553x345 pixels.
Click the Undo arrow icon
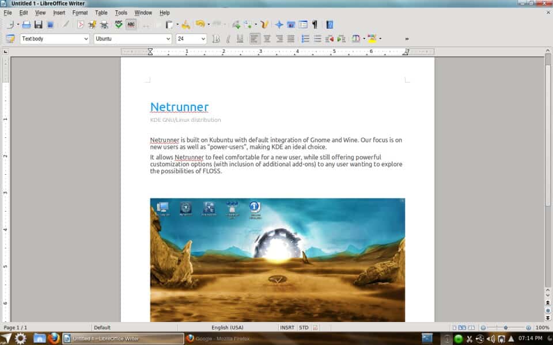(200, 24)
